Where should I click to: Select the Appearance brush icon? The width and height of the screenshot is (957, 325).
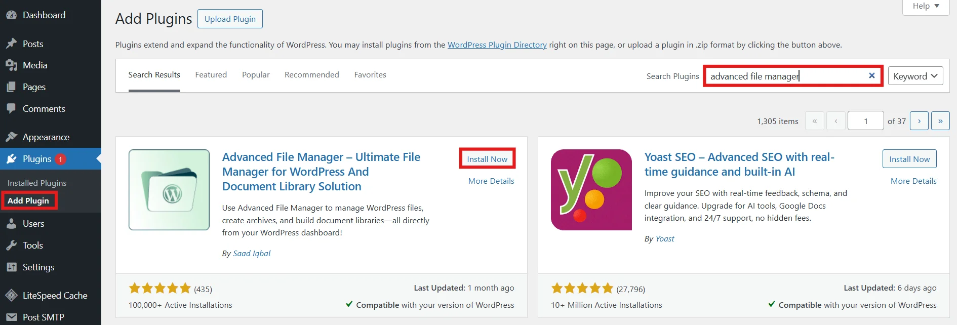coord(12,137)
